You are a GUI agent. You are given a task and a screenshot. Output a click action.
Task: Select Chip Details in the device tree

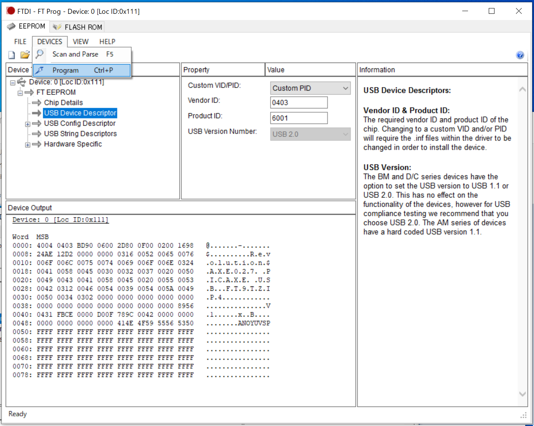(x=63, y=102)
